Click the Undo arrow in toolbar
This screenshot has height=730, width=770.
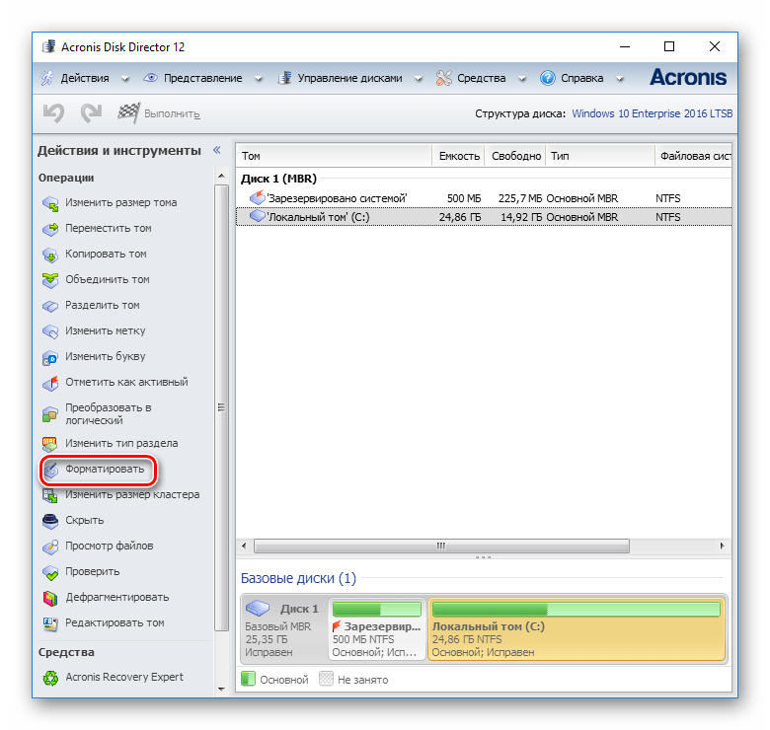pos(53,112)
